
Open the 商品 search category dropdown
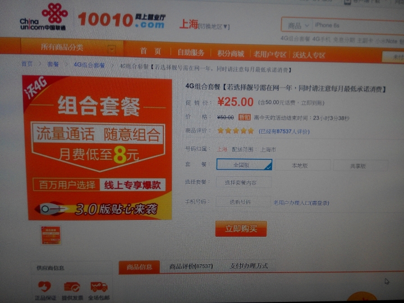[297, 25]
